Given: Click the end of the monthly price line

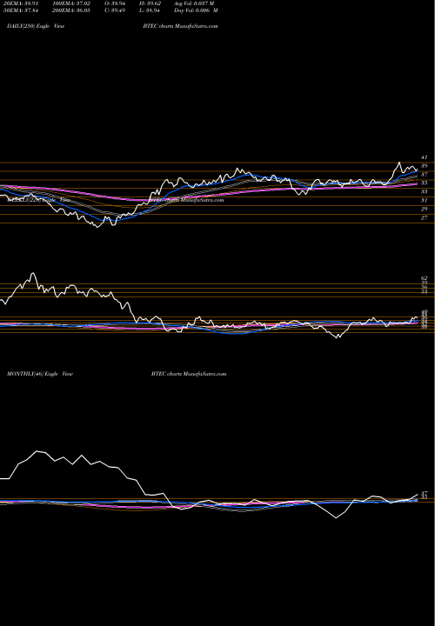Looking at the screenshot, I should click(417, 495).
